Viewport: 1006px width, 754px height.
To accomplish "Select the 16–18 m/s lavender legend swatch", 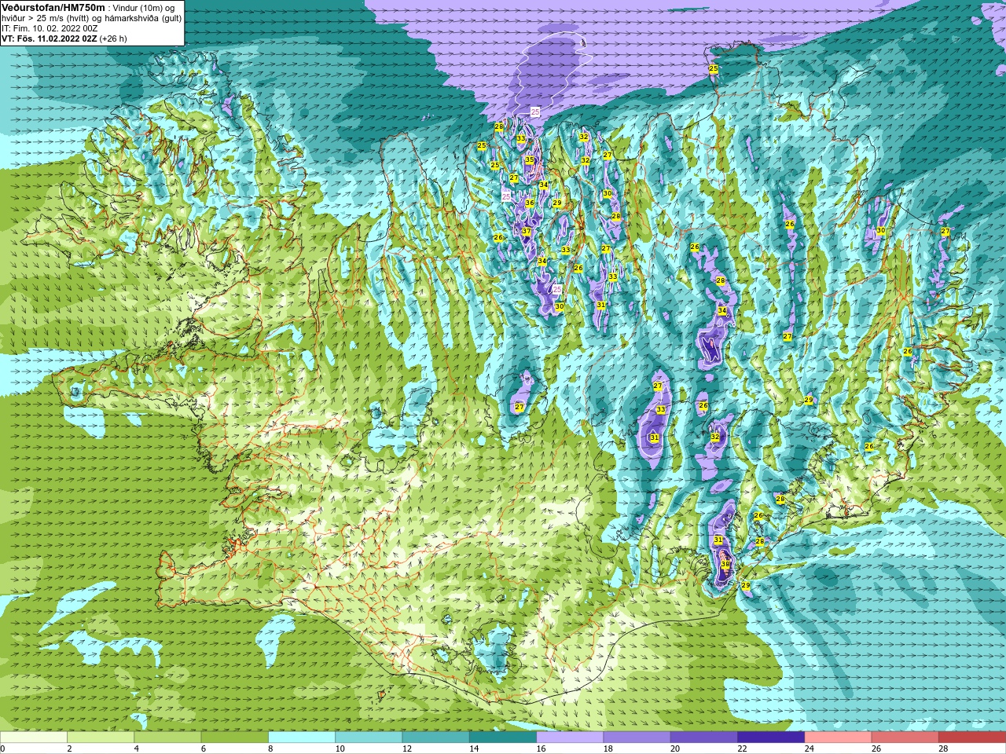I will tap(570, 738).
